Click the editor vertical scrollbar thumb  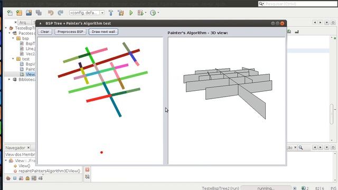pyautogui.click(x=332, y=114)
